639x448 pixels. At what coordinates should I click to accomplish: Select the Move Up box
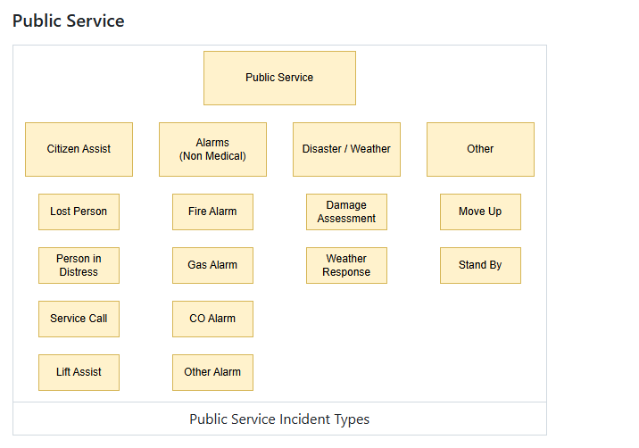click(480, 212)
